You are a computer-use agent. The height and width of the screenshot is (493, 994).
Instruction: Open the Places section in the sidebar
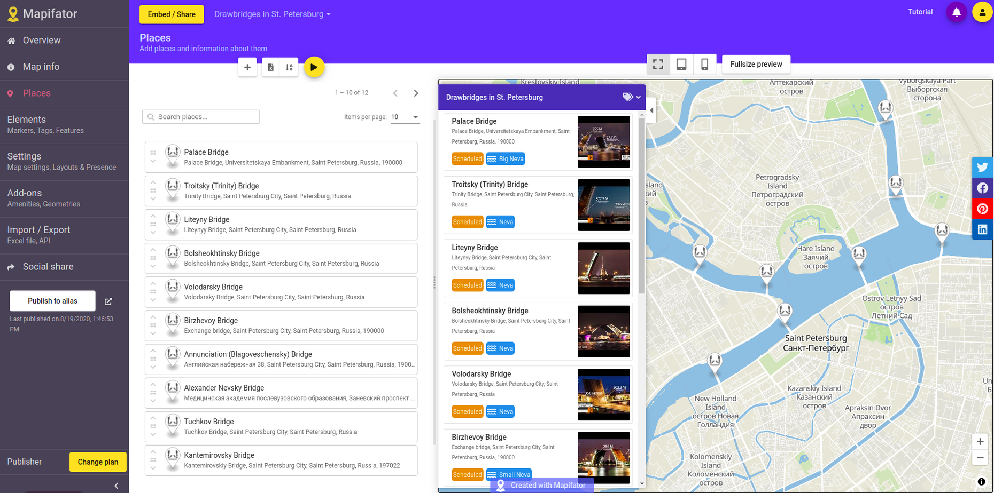[36, 93]
